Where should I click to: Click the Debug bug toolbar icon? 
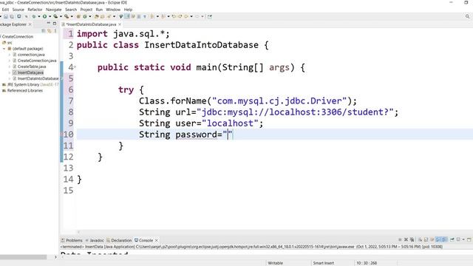pos(34,16)
